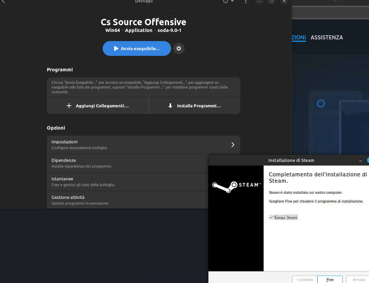This screenshot has width=369, height=283.
Task: Click the 'Programmi' section heading
Action: (60, 70)
